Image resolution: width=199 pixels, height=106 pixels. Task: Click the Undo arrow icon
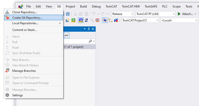tap(94, 14)
